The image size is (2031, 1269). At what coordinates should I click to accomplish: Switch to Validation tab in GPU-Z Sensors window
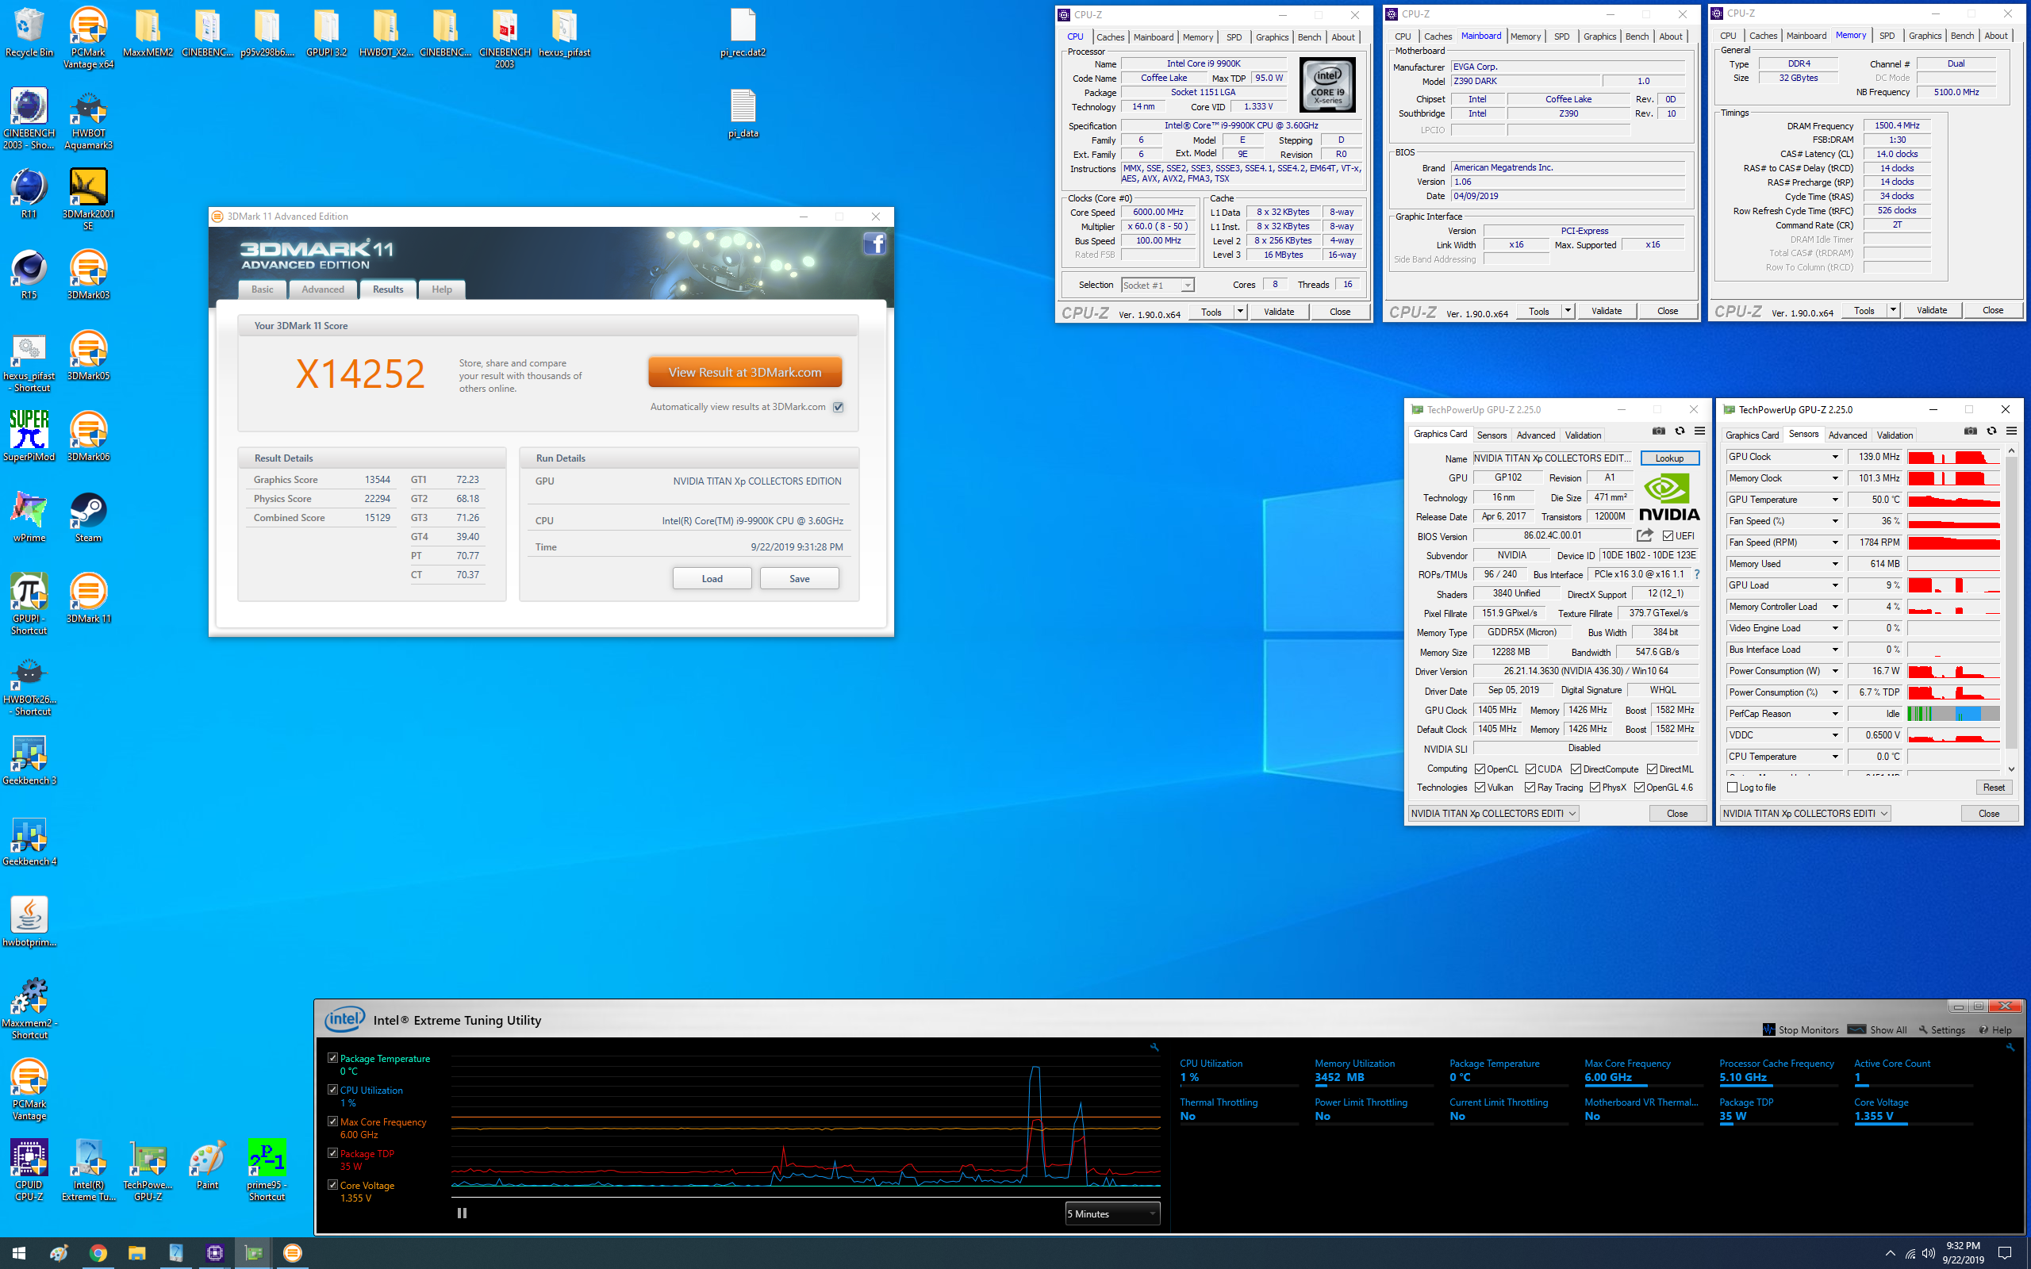[x=1895, y=435]
